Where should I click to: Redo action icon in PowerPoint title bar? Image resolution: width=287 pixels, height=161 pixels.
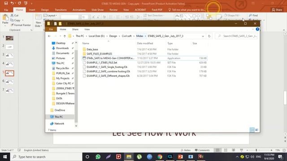[x=19, y=3]
